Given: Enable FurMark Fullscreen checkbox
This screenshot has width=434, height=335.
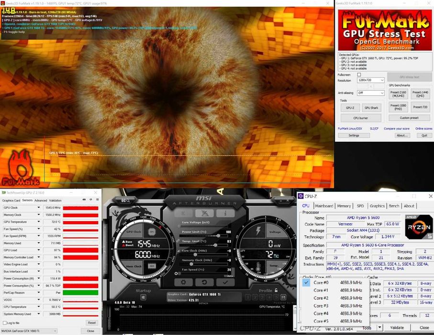Looking at the screenshot, I should coord(359,75).
